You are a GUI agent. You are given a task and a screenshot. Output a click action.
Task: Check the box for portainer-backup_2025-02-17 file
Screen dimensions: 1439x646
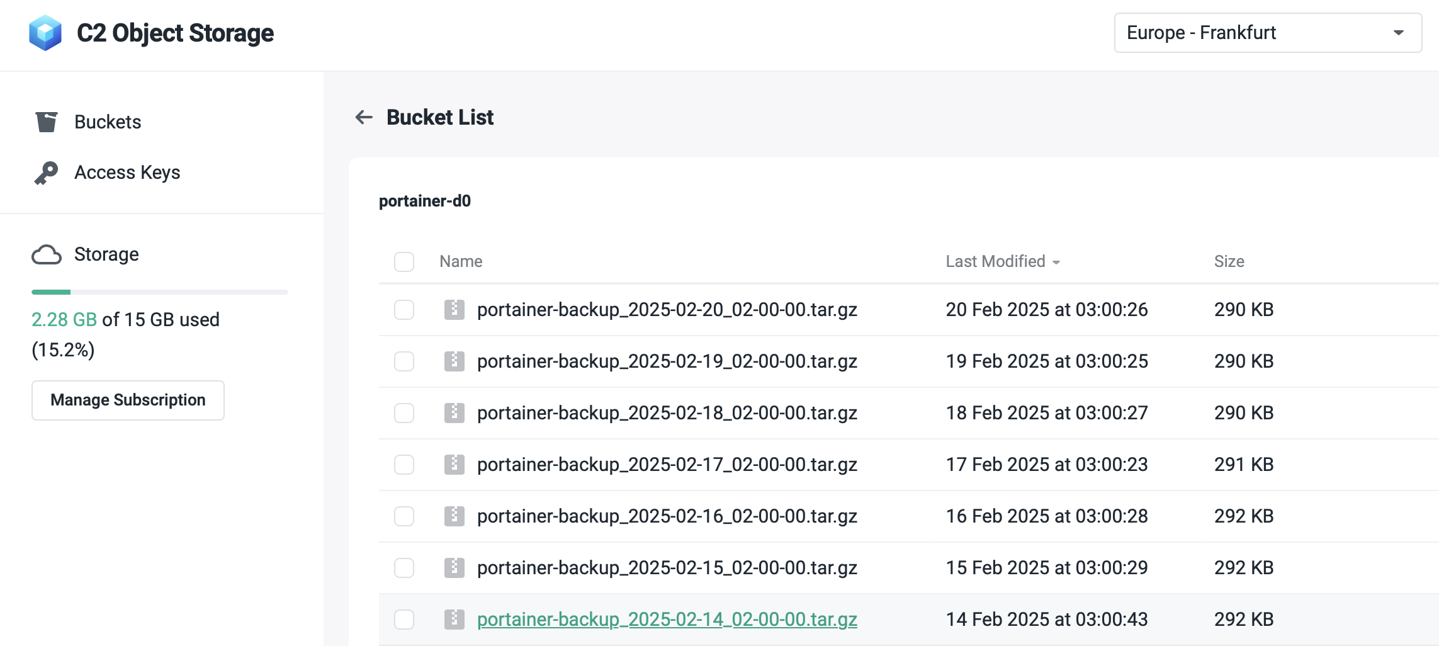pos(404,465)
